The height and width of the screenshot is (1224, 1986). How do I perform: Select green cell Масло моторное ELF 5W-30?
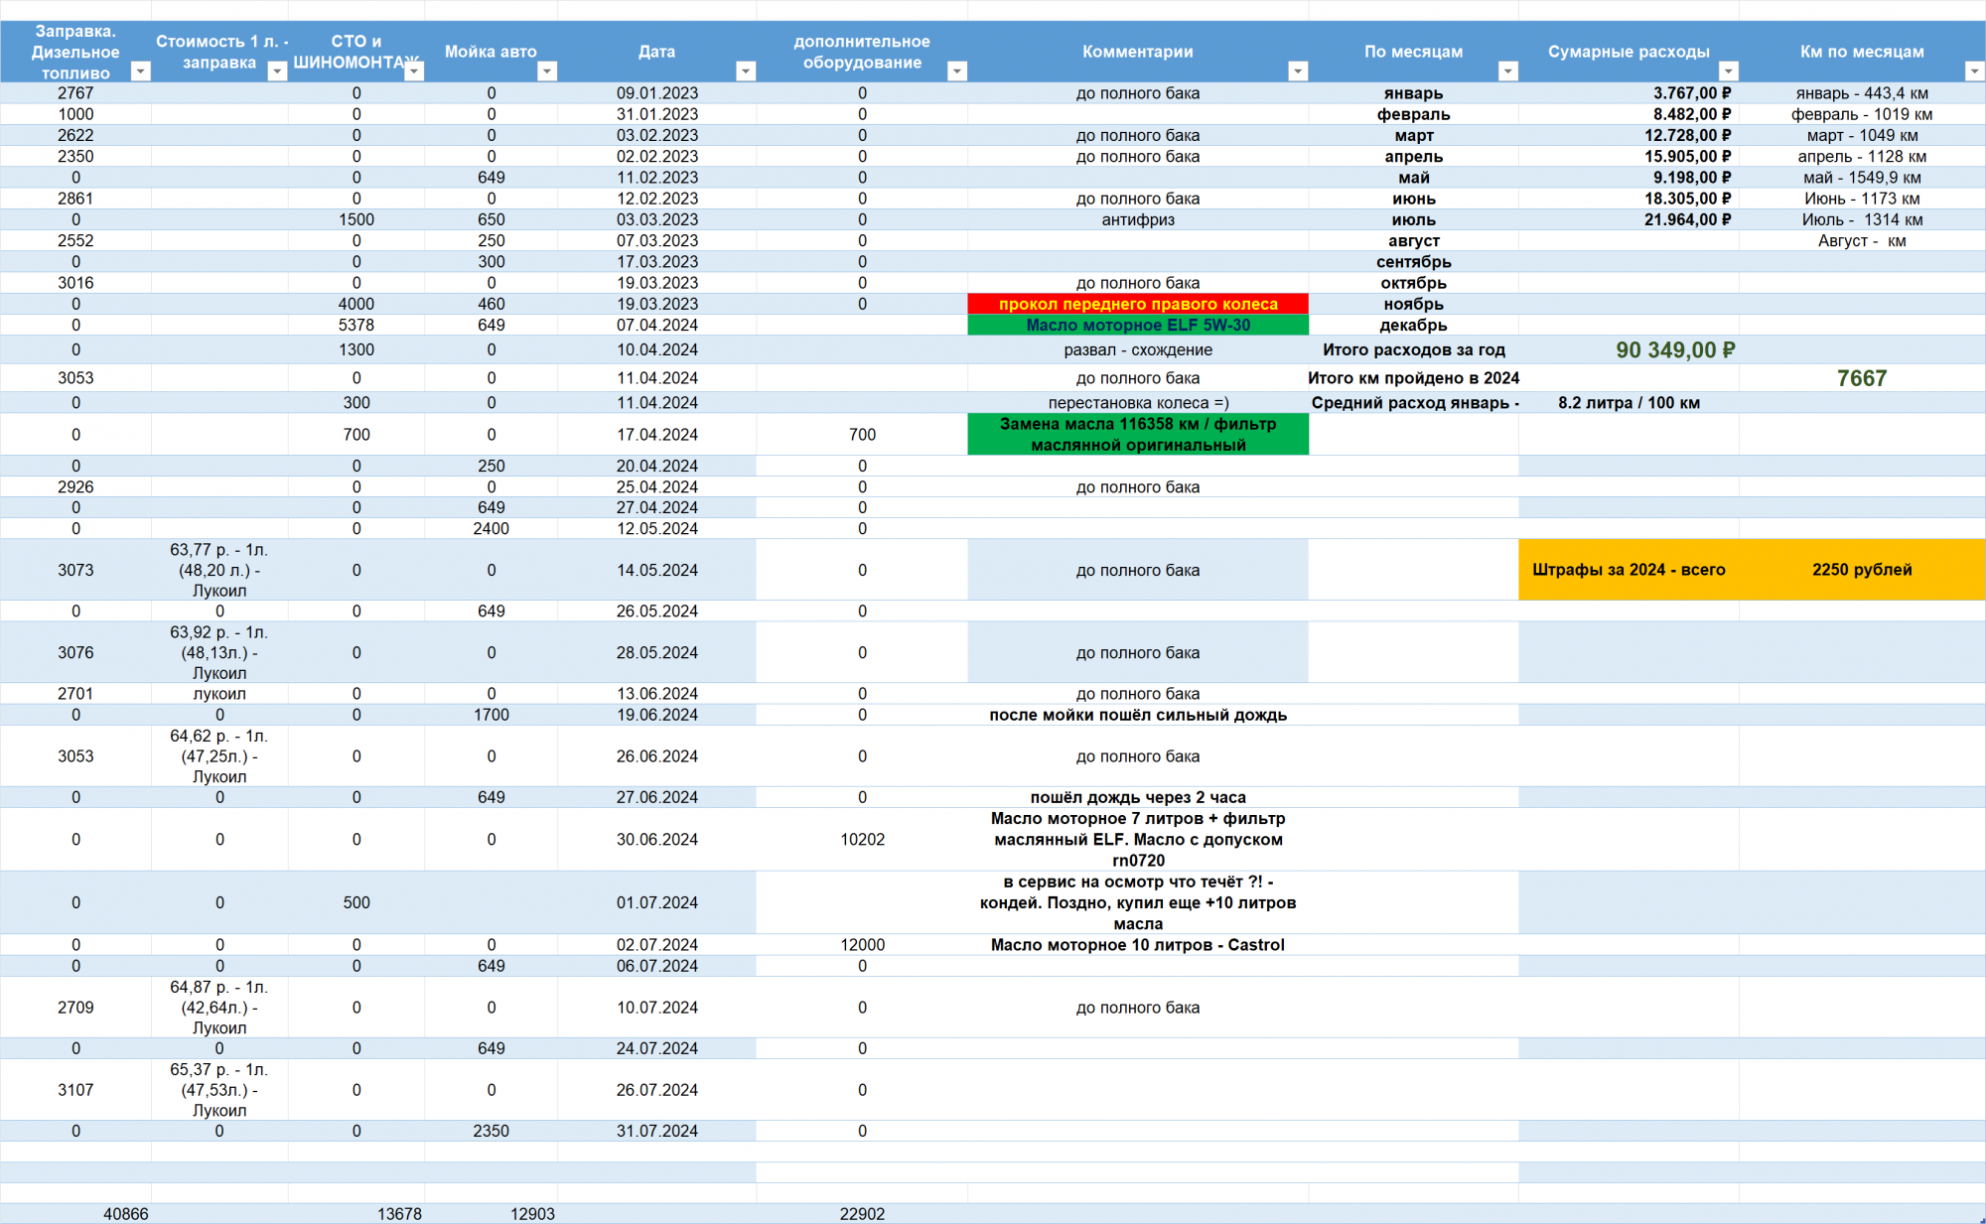[1138, 326]
